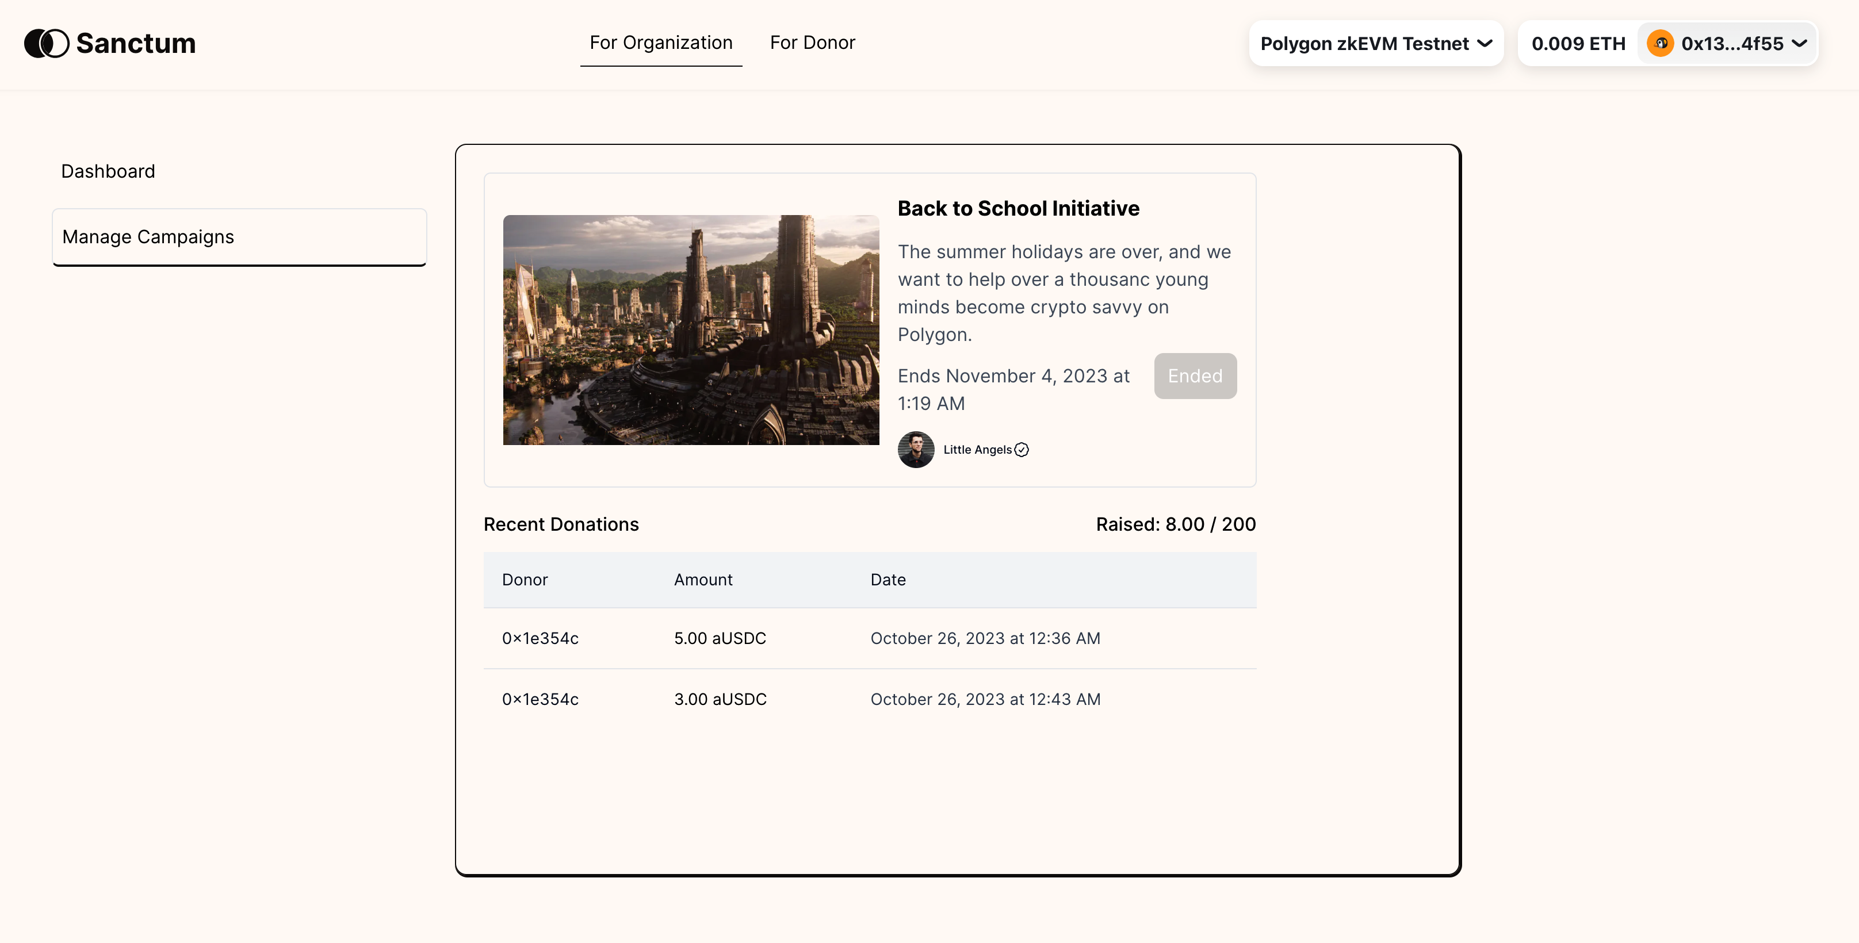
Task: Click the Donor column header
Action: (x=525, y=580)
